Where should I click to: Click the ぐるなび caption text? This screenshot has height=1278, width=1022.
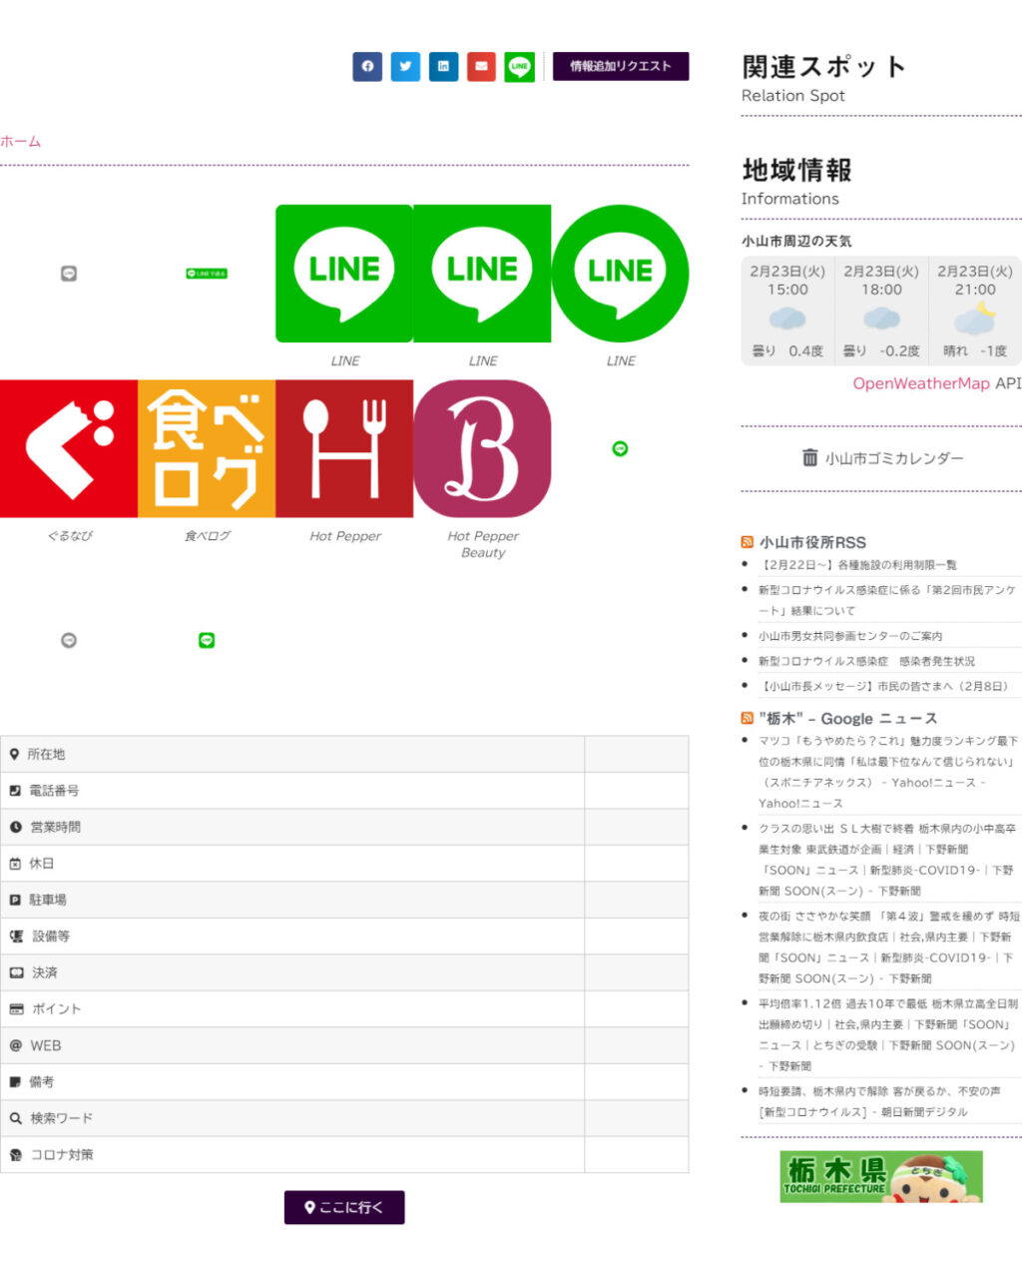[x=70, y=536]
